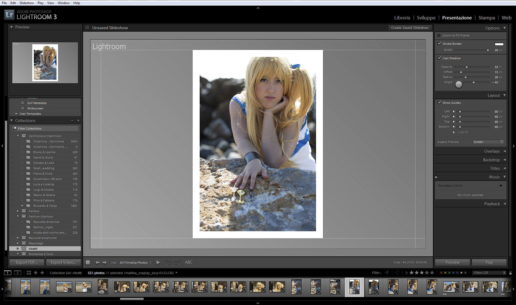
Task: Open the Aspect Preview Screen dropdown
Action: click(488, 142)
